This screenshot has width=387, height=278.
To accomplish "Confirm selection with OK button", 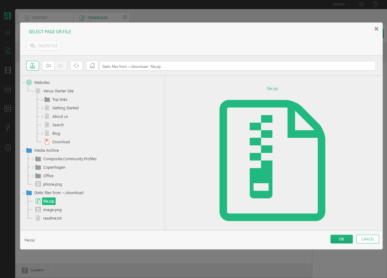I will [341, 239].
